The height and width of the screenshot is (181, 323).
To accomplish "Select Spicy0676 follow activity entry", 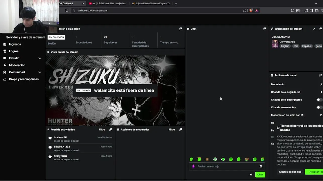I will (80, 158).
